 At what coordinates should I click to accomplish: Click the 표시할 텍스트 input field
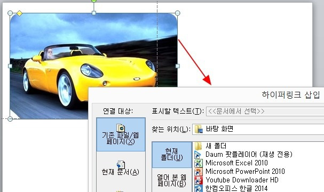click(x=265, y=111)
